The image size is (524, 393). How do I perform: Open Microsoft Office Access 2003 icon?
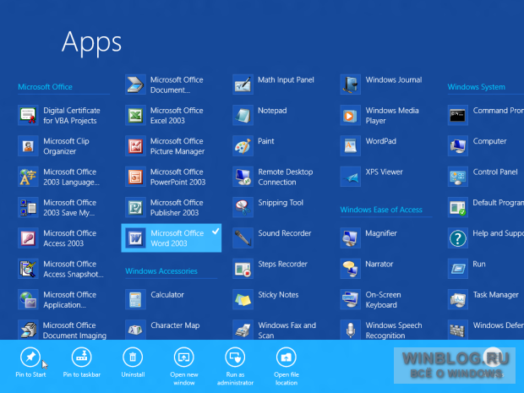[x=28, y=238]
